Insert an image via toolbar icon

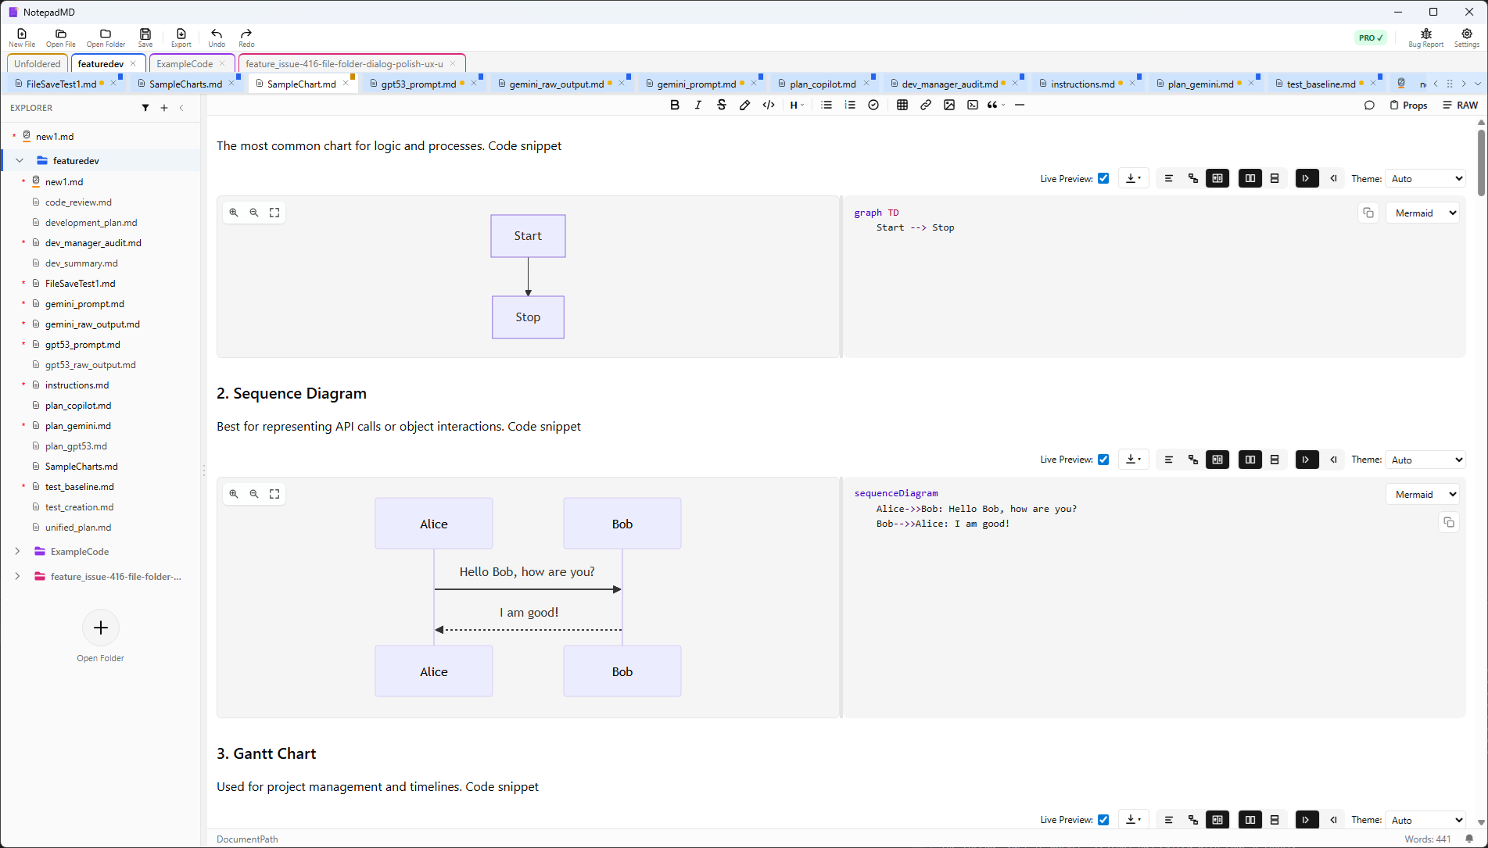point(949,105)
